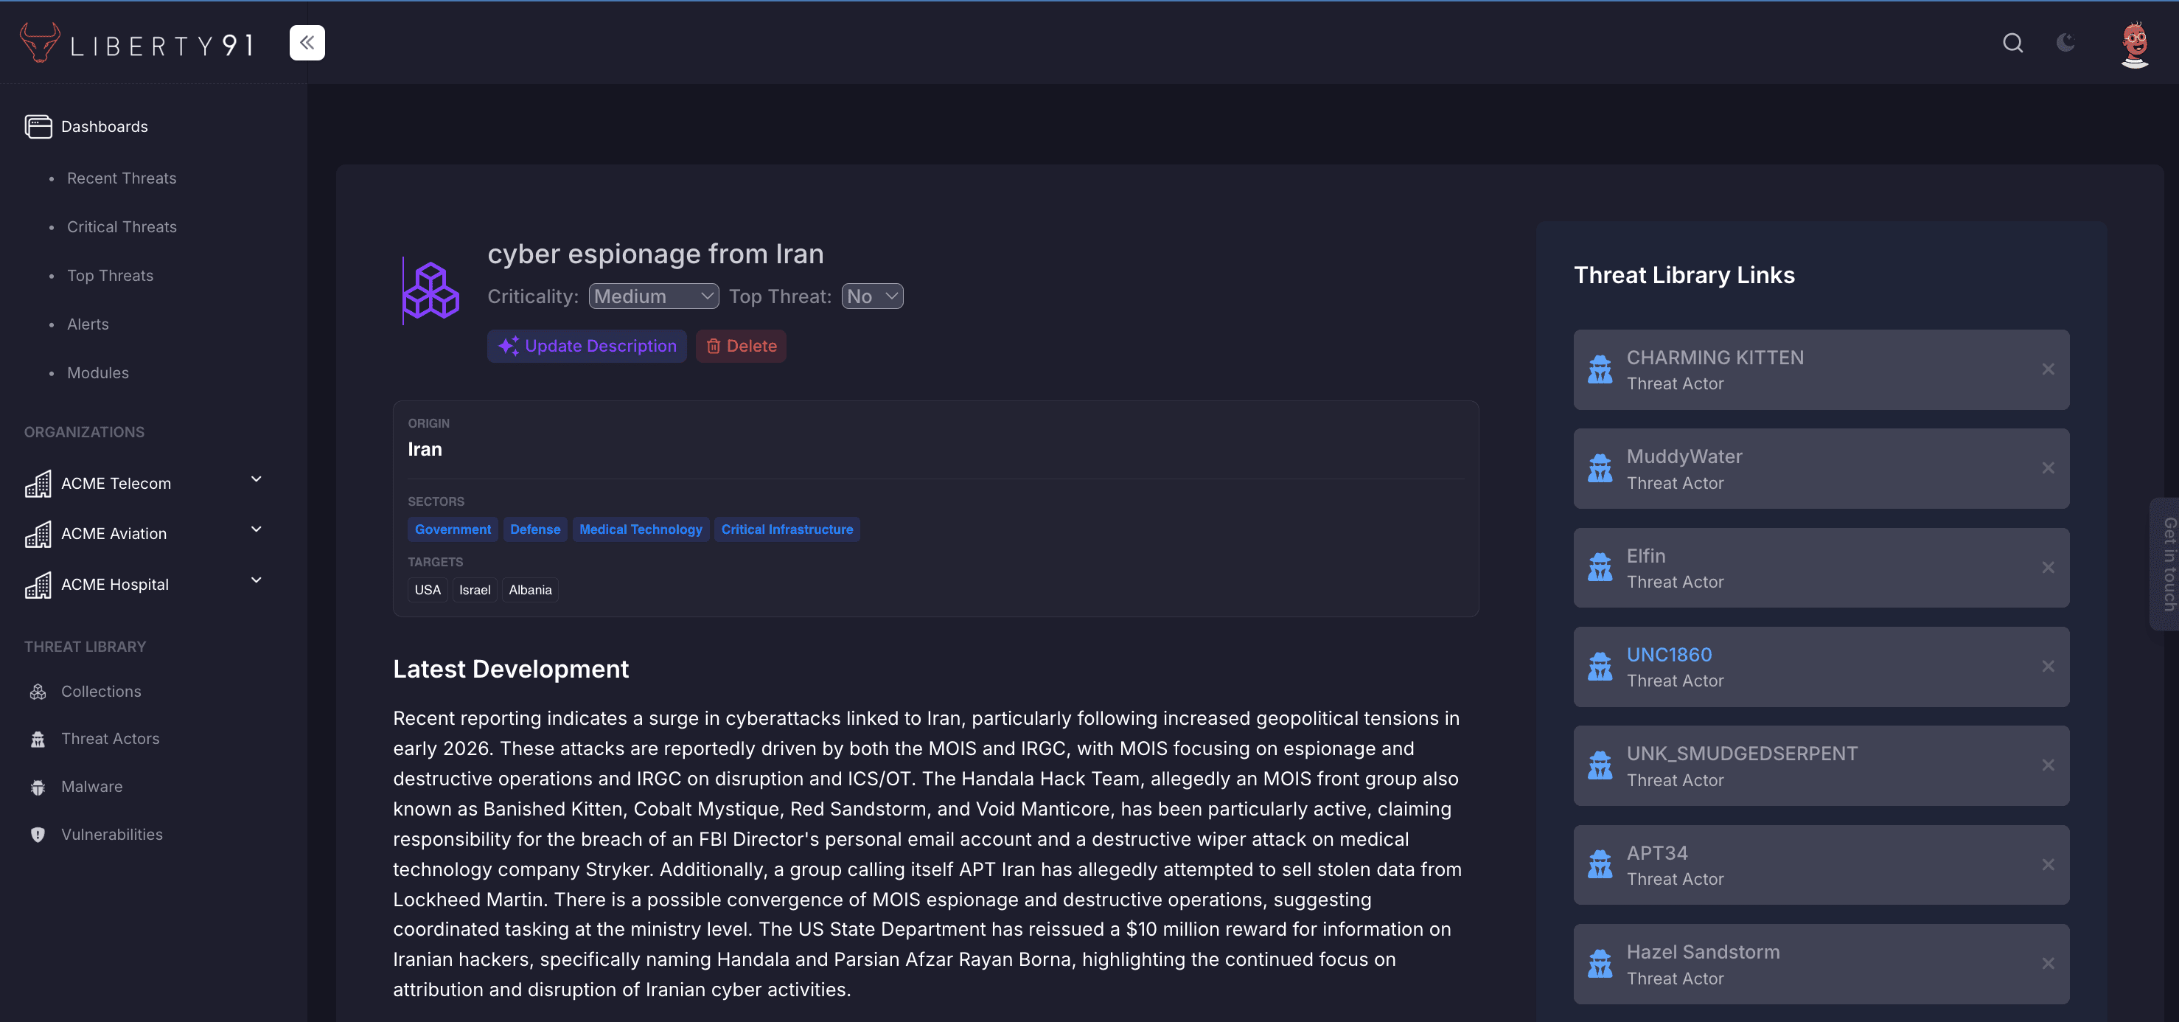Screen dimensions: 2179x1022
Task: Open Collections from its sidebar icon
Action: tap(38, 690)
